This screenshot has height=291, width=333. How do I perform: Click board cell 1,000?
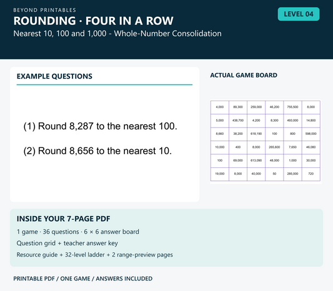click(x=292, y=160)
